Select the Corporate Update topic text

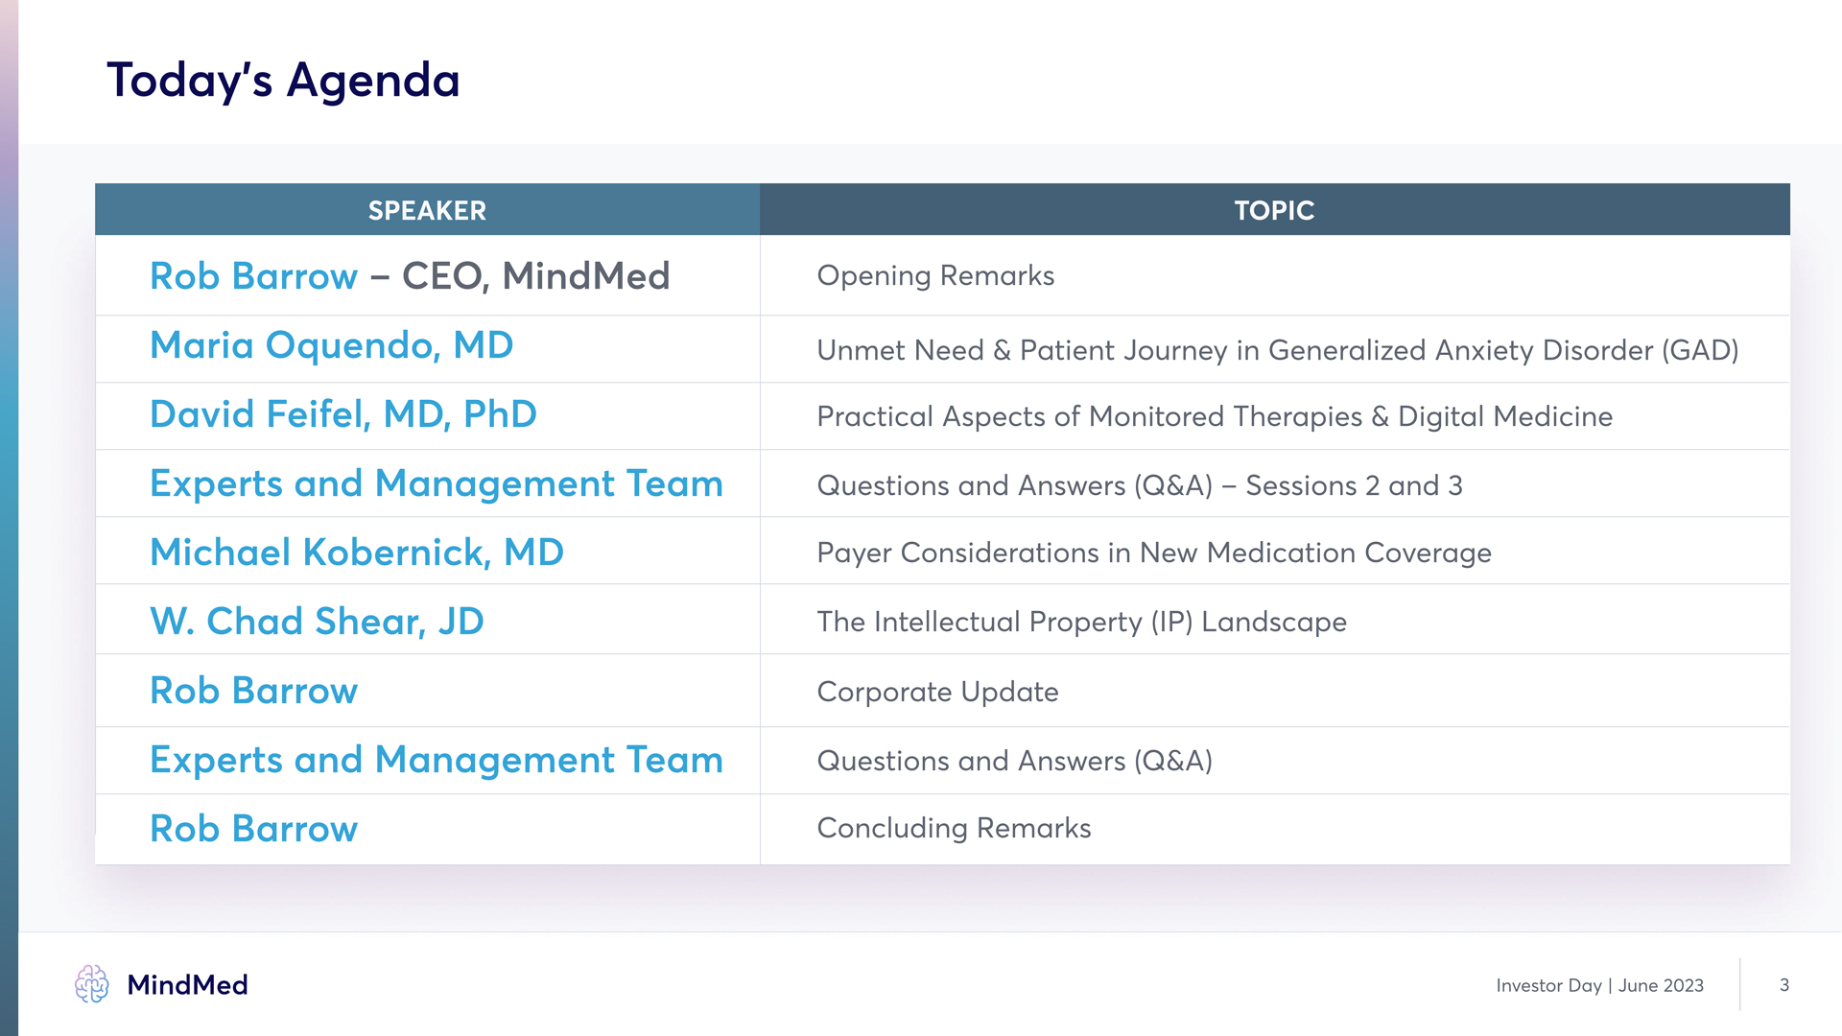(x=937, y=692)
